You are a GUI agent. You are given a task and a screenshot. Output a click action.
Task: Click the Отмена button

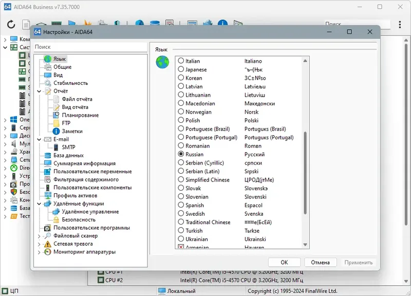[x=320, y=263]
